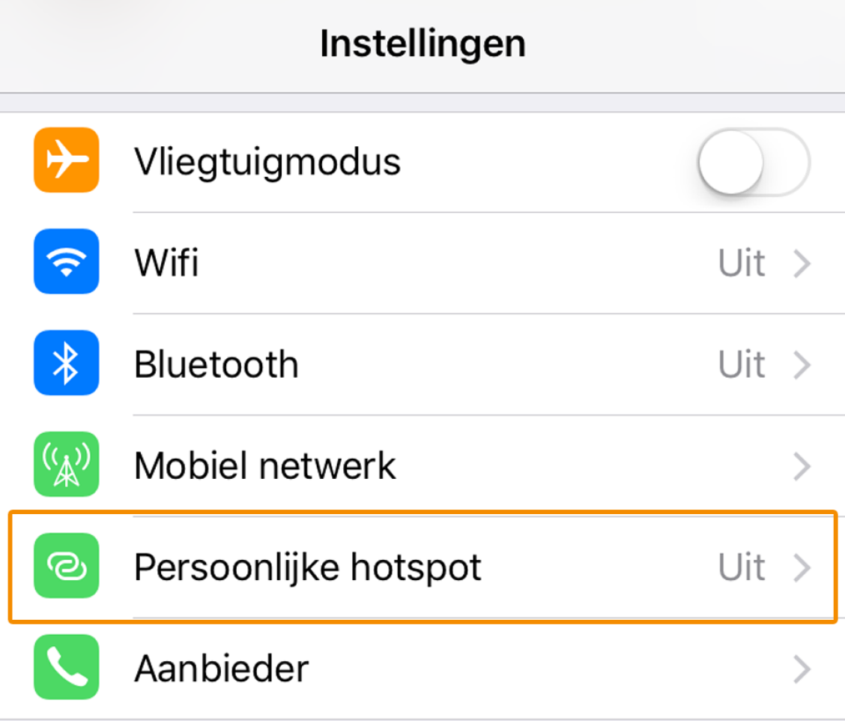Select the orange Vliegtuigmodus airplane icon

(x=66, y=160)
